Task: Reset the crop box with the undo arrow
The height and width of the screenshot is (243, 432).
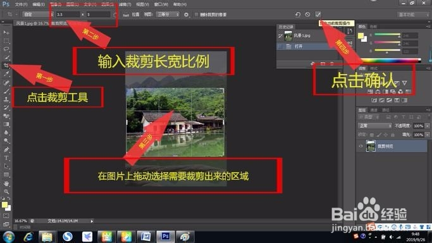Action: tap(297, 15)
